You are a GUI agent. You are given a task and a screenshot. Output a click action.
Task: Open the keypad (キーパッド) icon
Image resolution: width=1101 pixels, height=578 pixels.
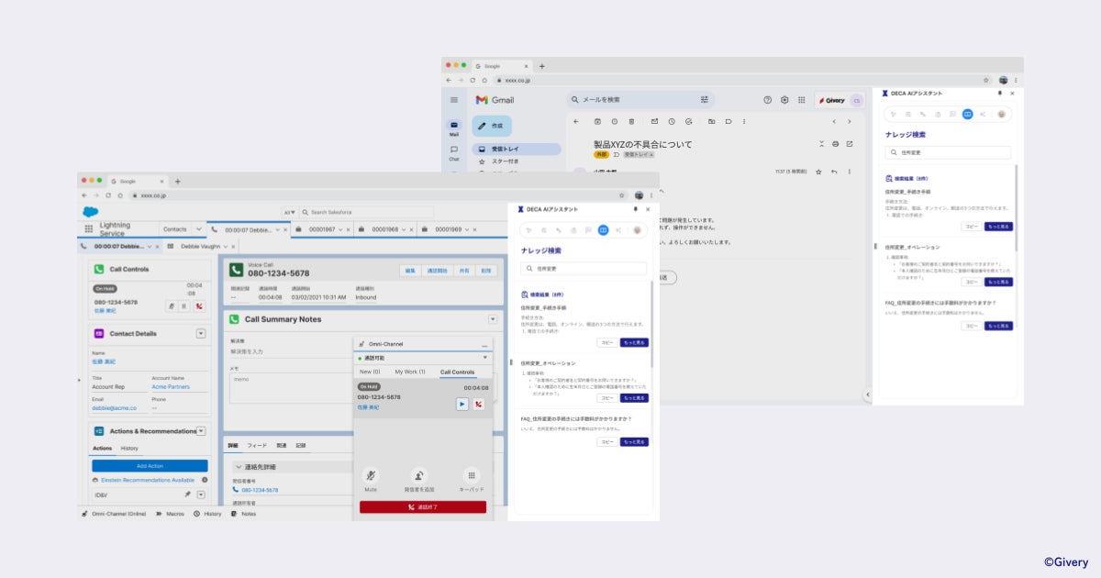click(x=471, y=476)
